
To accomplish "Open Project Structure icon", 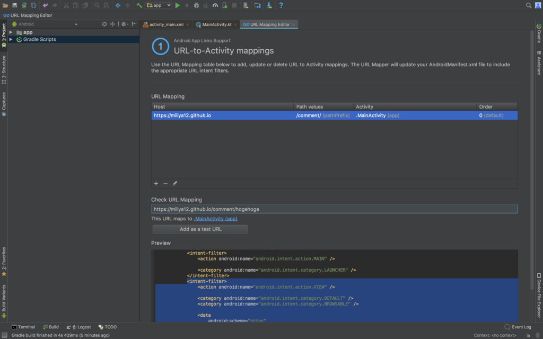I will (257, 5).
